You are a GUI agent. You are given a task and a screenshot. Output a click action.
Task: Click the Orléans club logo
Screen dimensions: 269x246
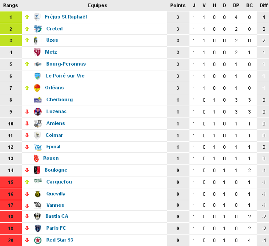pyautogui.click(x=37, y=88)
